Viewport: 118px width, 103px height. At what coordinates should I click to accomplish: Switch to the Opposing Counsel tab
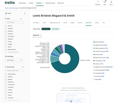55,23
